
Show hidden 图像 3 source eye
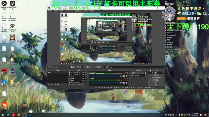pos(83,76)
